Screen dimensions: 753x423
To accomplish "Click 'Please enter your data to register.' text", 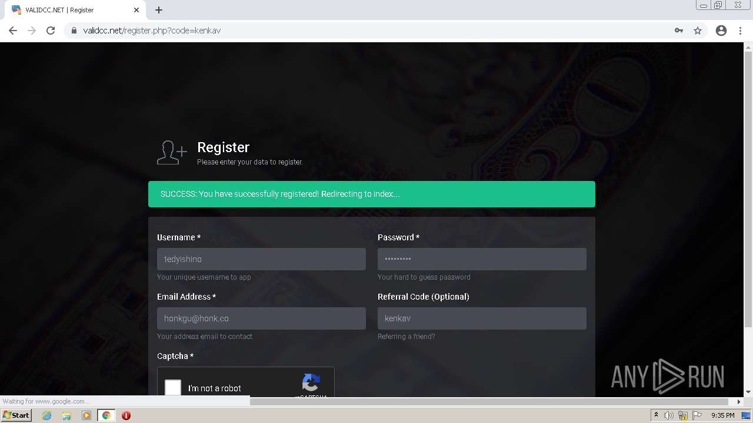I will pos(250,162).
